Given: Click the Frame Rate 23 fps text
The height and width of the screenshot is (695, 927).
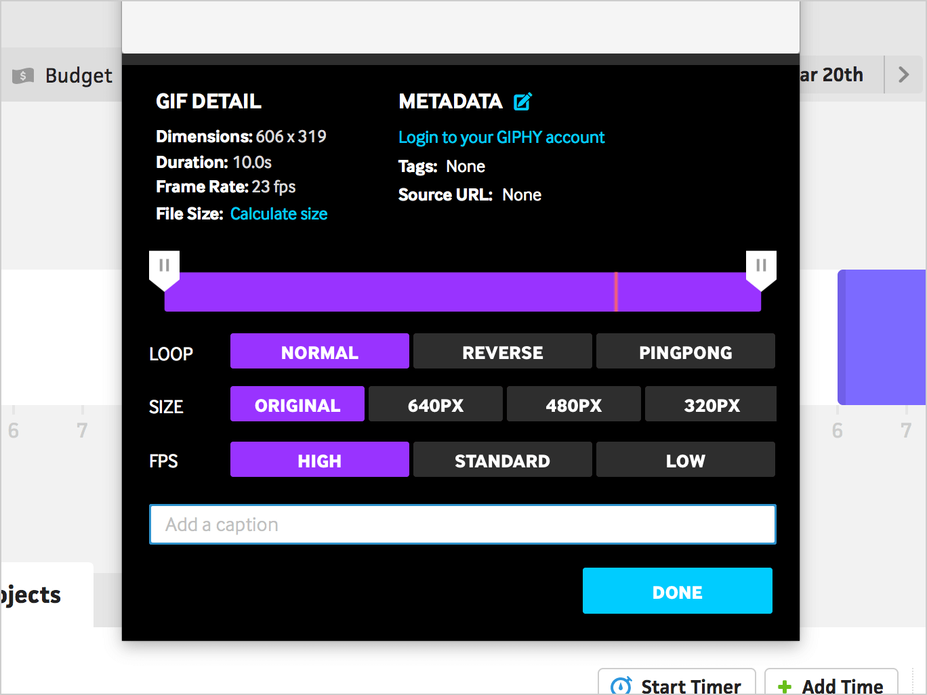Looking at the screenshot, I should (226, 187).
